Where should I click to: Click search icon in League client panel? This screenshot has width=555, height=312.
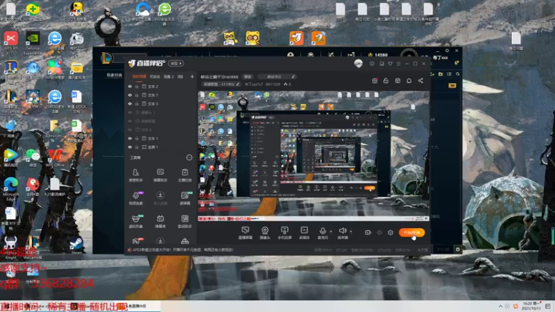point(458,74)
